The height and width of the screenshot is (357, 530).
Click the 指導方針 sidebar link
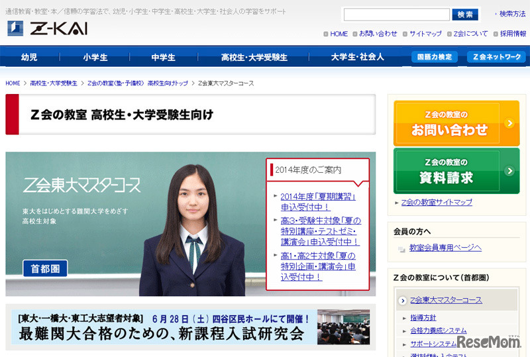tap(425, 318)
